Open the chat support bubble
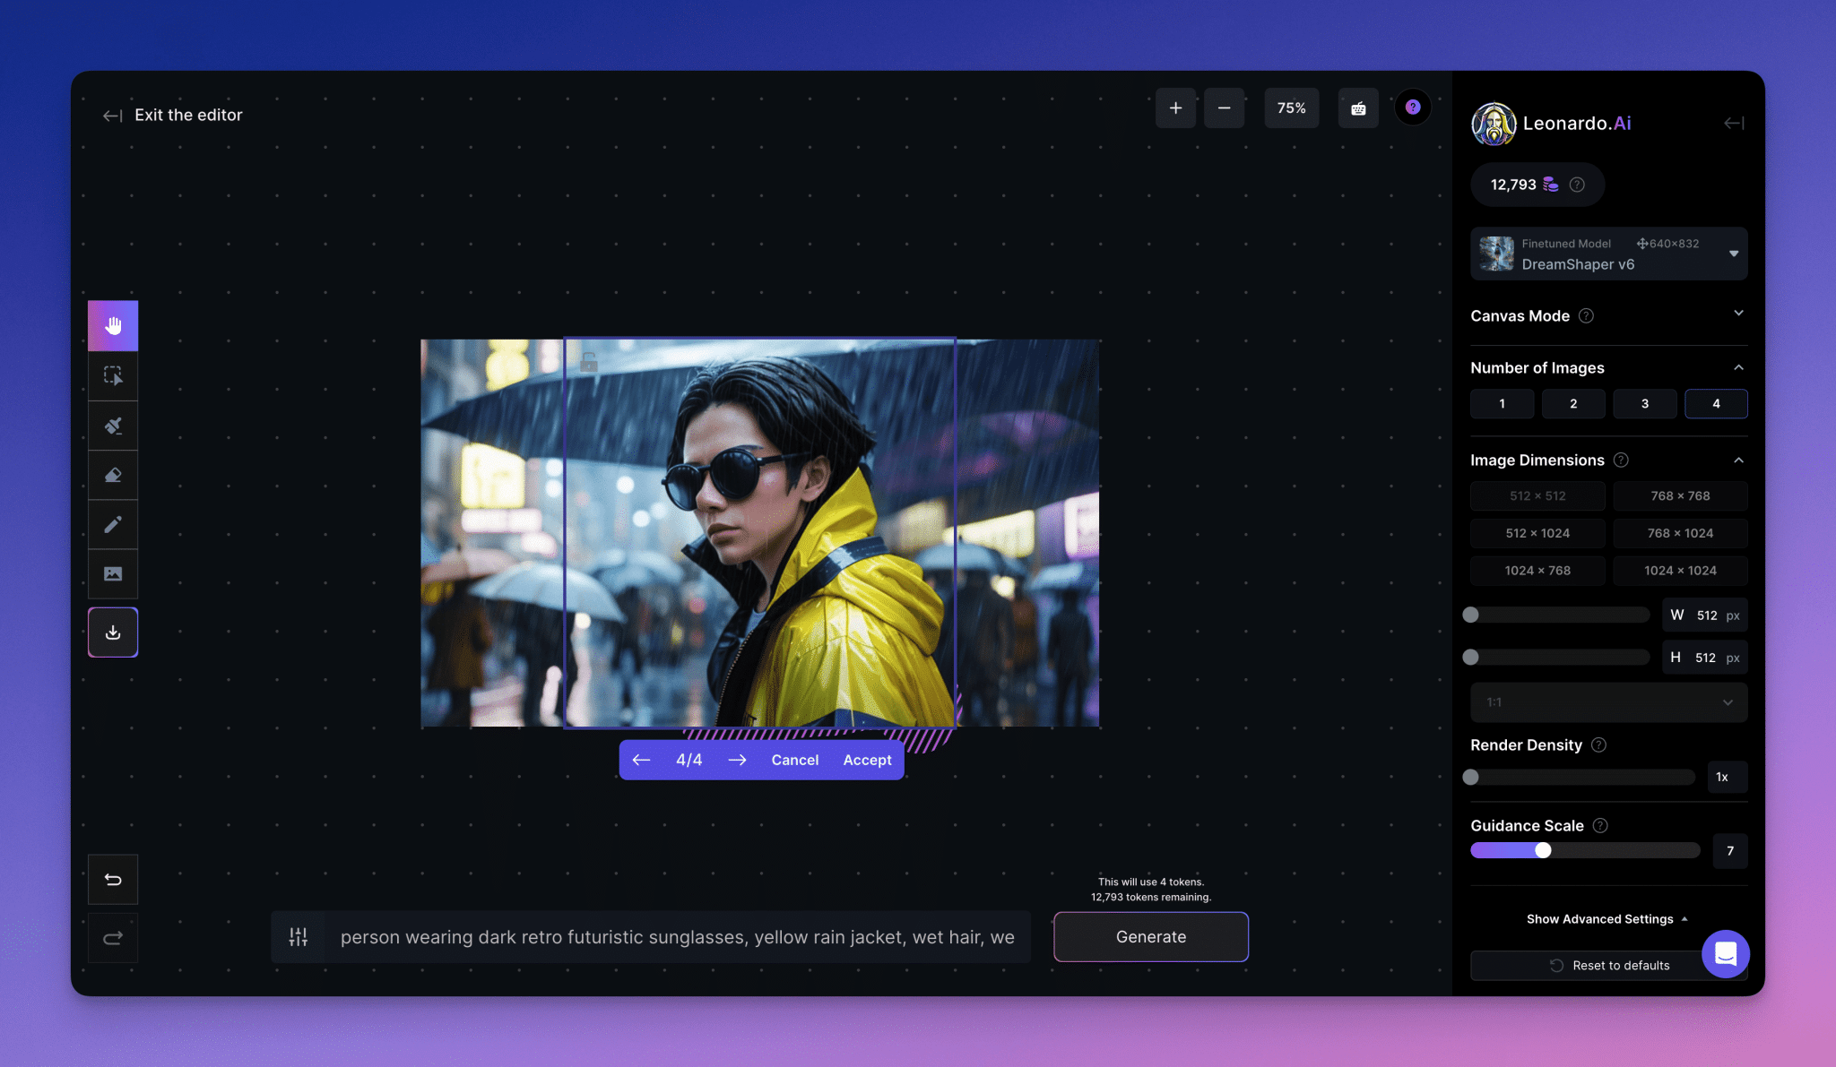This screenshot has height=1067, width=1836. [1725, 954]
